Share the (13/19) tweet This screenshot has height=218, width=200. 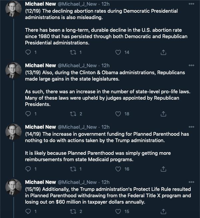coord(163,114)
